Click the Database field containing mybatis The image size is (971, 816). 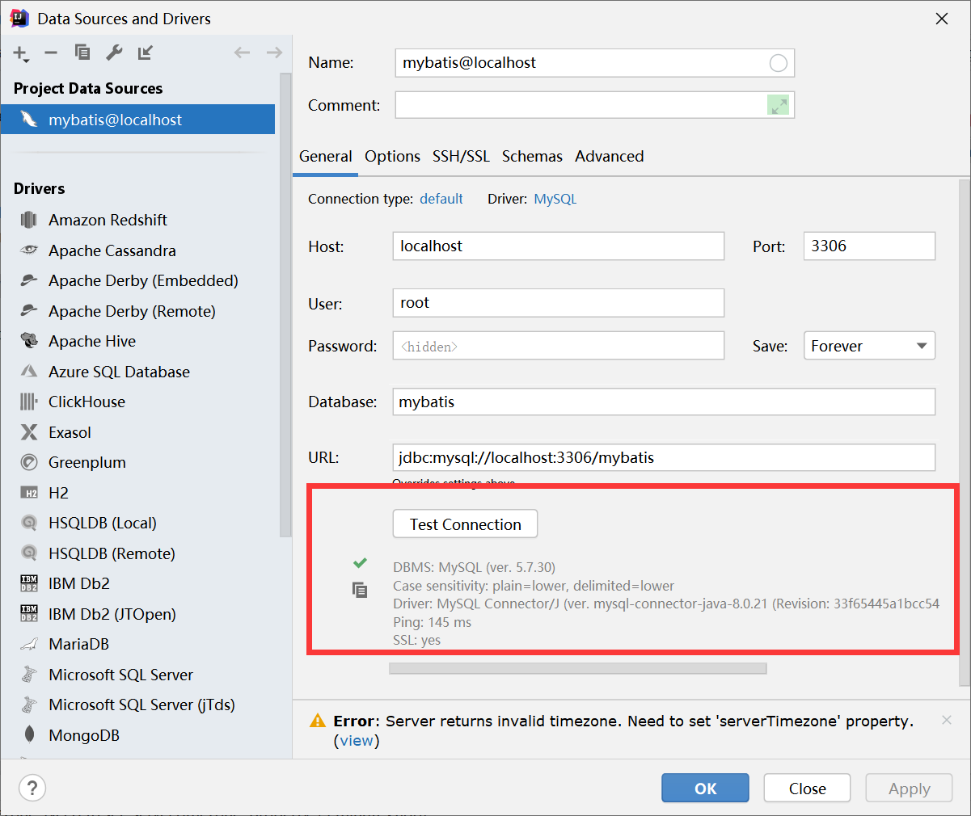click(664, 402)
